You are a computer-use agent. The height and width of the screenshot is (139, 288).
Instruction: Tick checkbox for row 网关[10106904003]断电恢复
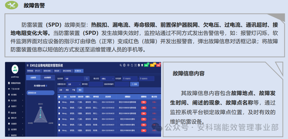click(59, 102)
